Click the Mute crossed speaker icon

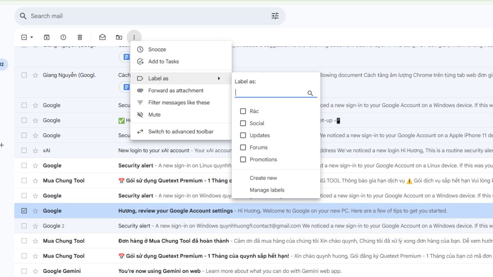coord(140,115)
